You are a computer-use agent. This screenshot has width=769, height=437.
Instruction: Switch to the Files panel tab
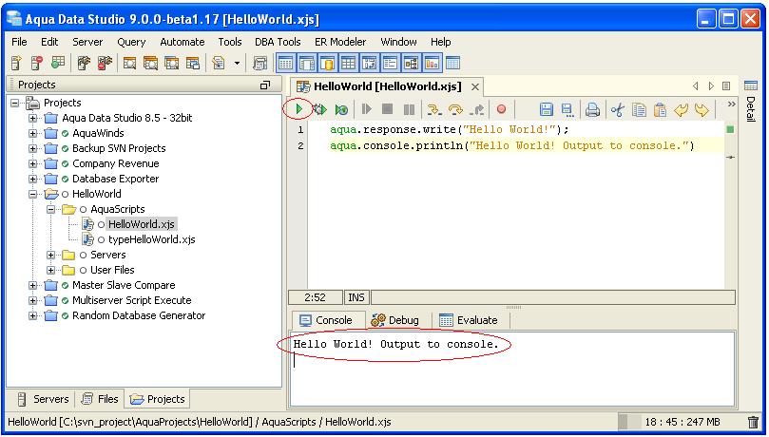pyautogui.click(x=100, y=399)
